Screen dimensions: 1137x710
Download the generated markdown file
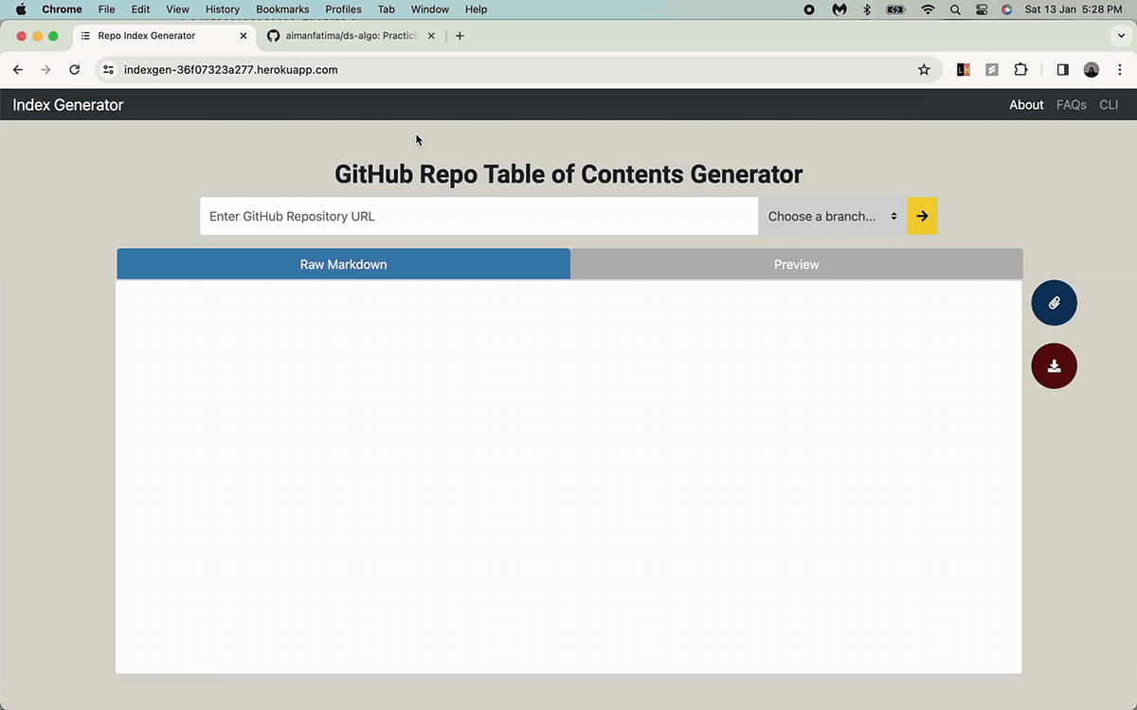point(1054,365)
